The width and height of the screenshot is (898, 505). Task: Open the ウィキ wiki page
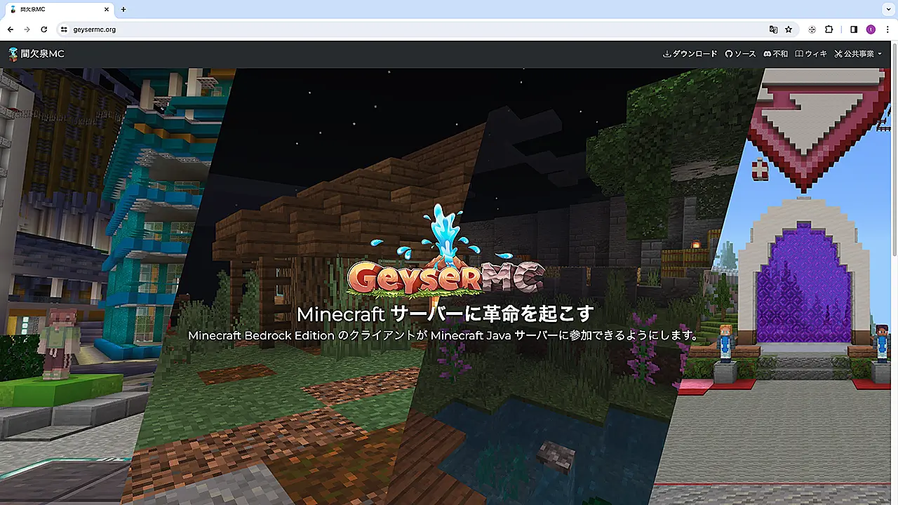coord(811,54)
